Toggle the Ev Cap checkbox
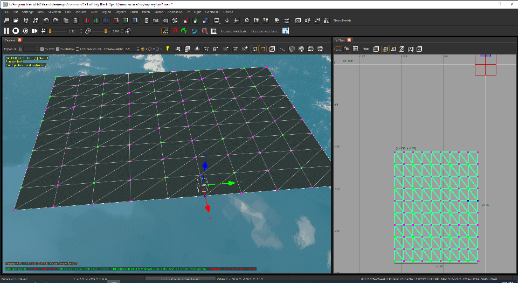Image resolution: width=519 pixels, height=284 pixels. point(42,49)
